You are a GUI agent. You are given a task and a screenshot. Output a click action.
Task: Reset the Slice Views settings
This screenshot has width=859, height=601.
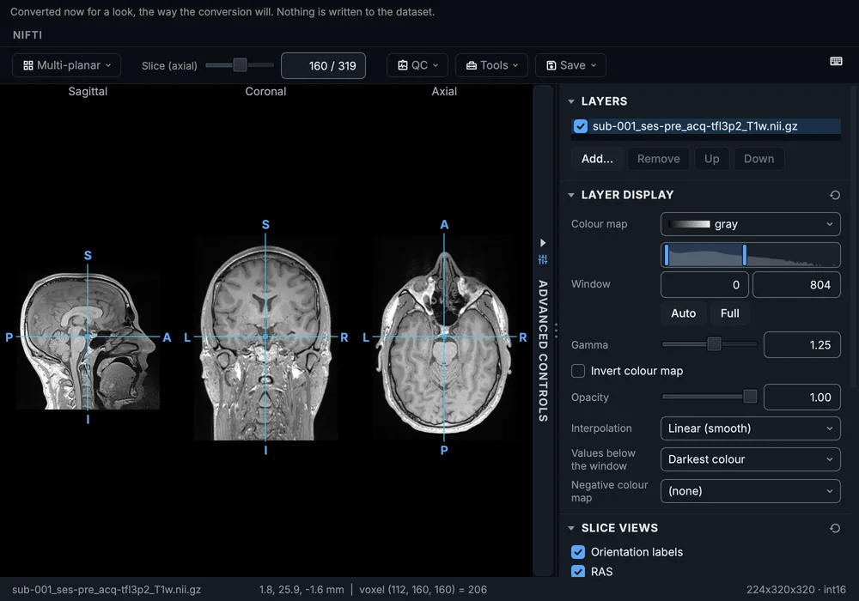pos(835,528)
